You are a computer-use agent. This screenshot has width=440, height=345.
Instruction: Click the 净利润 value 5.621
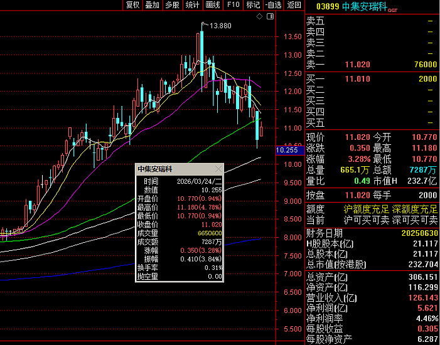click(x=427, y=308)
